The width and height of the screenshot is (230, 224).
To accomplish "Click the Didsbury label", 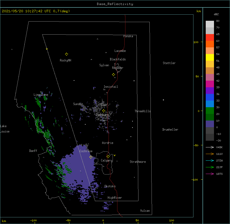I will tap(102, 115).
